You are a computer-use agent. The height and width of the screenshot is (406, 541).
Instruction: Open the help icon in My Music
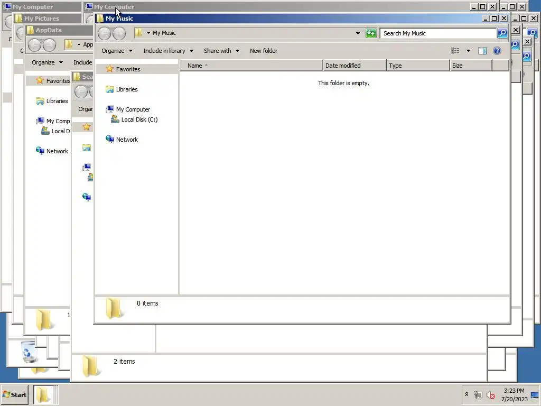click(x=497, y=51)
